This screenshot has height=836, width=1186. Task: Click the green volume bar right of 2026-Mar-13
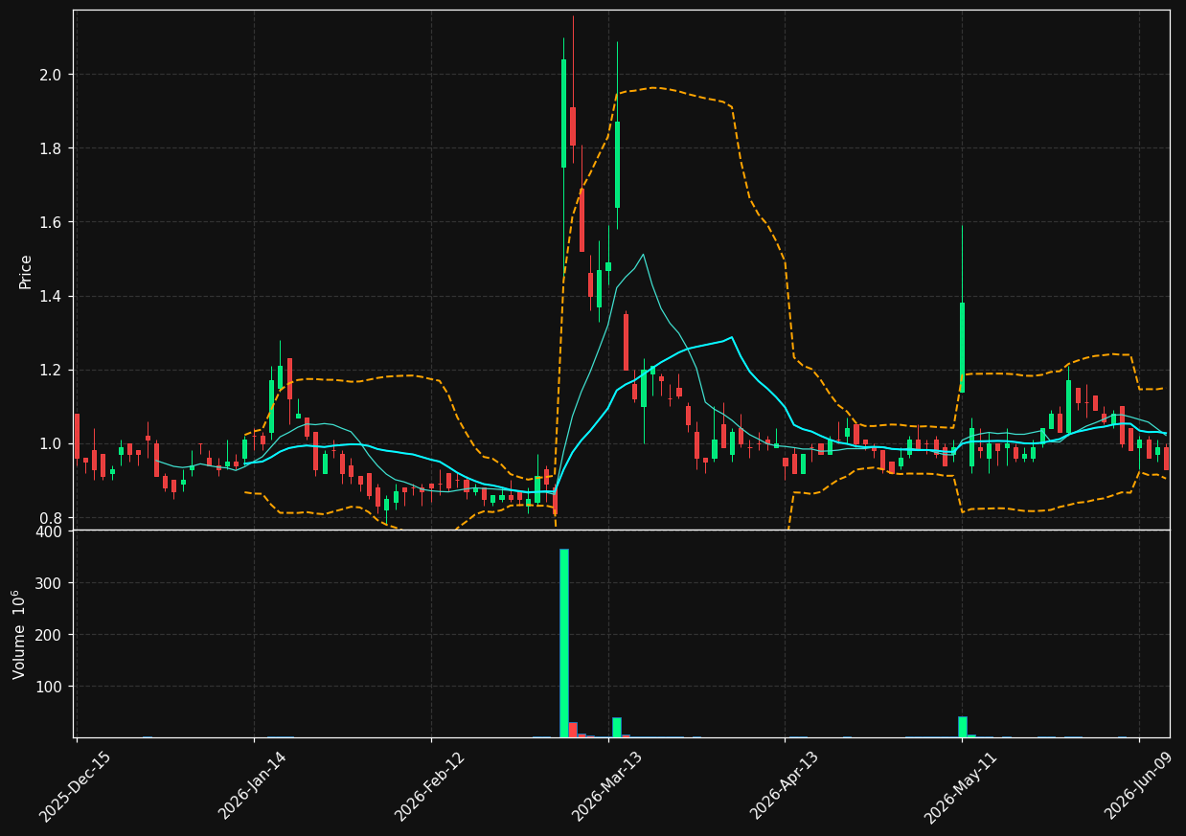point(616,727)
